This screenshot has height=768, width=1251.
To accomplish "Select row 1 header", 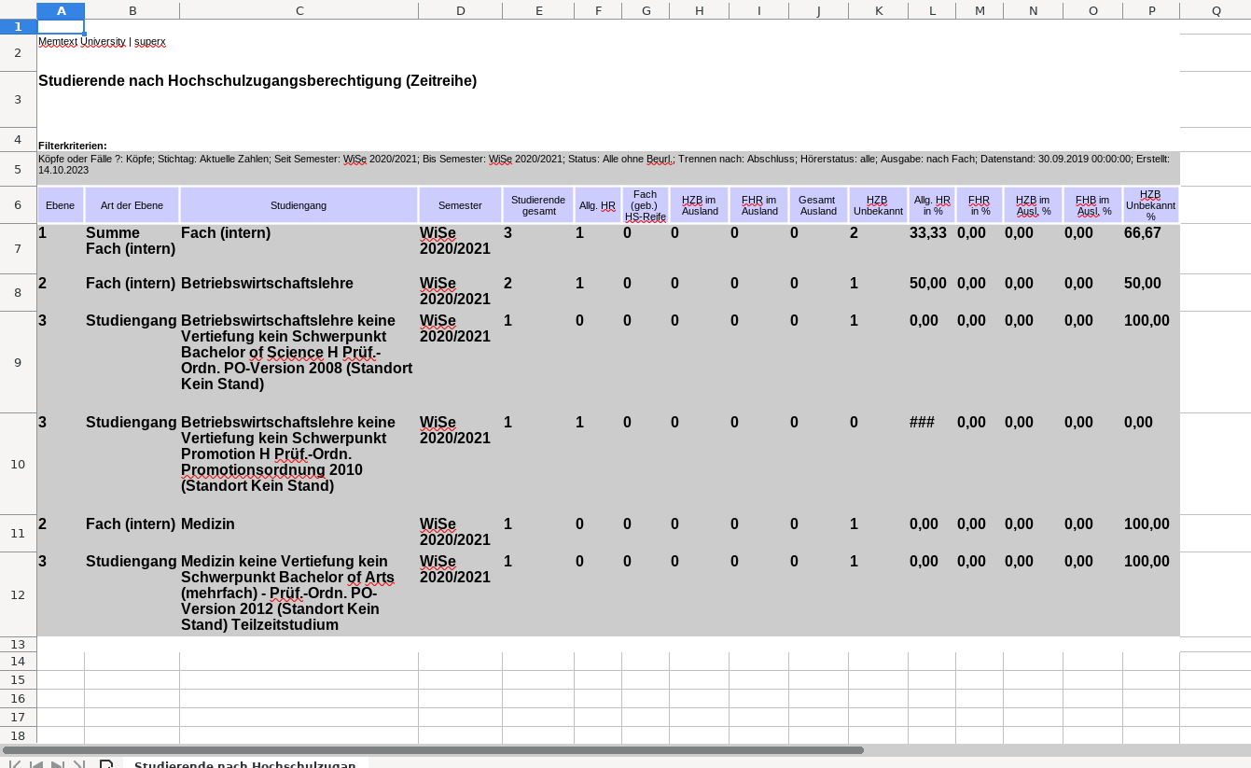I will [x=18, y=26].
